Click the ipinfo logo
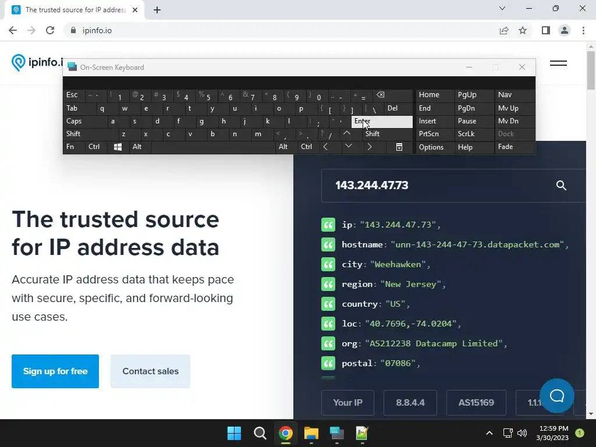 coord(37,62)
